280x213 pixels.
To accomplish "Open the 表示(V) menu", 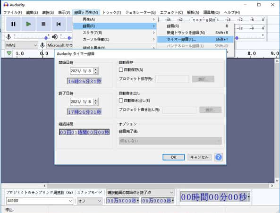I will click(64, 12).
